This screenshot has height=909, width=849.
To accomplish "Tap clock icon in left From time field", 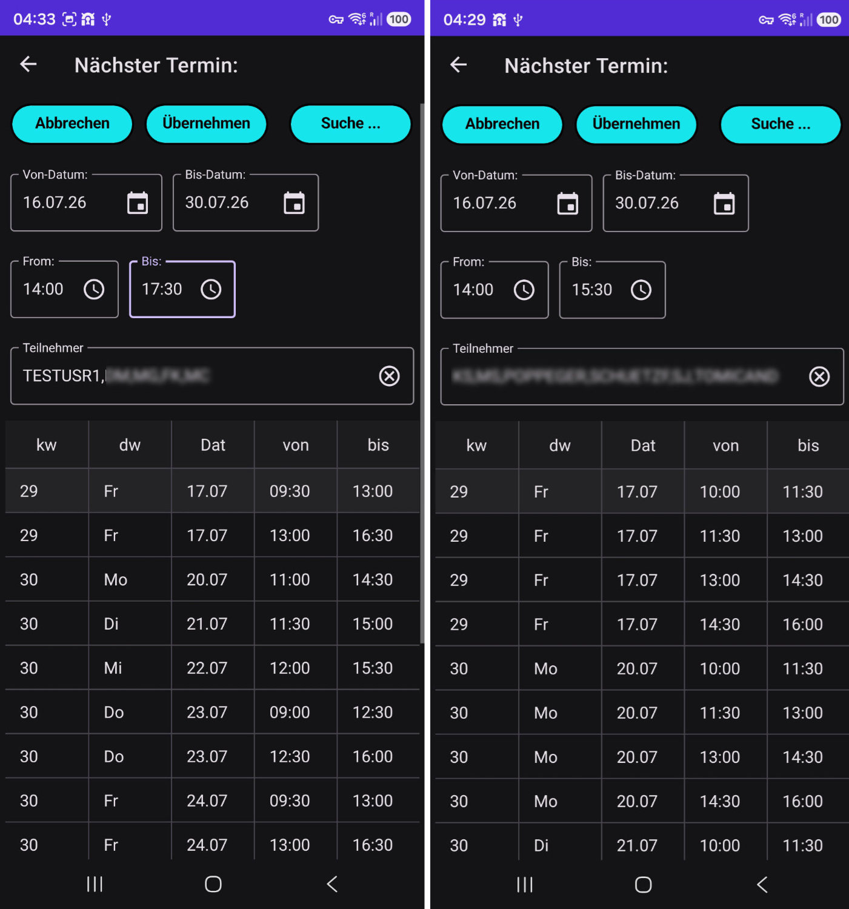I will pos(94,290).
